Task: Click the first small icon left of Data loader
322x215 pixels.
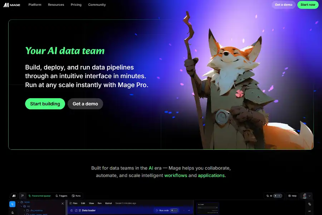Action: click(x=72, y=210)
